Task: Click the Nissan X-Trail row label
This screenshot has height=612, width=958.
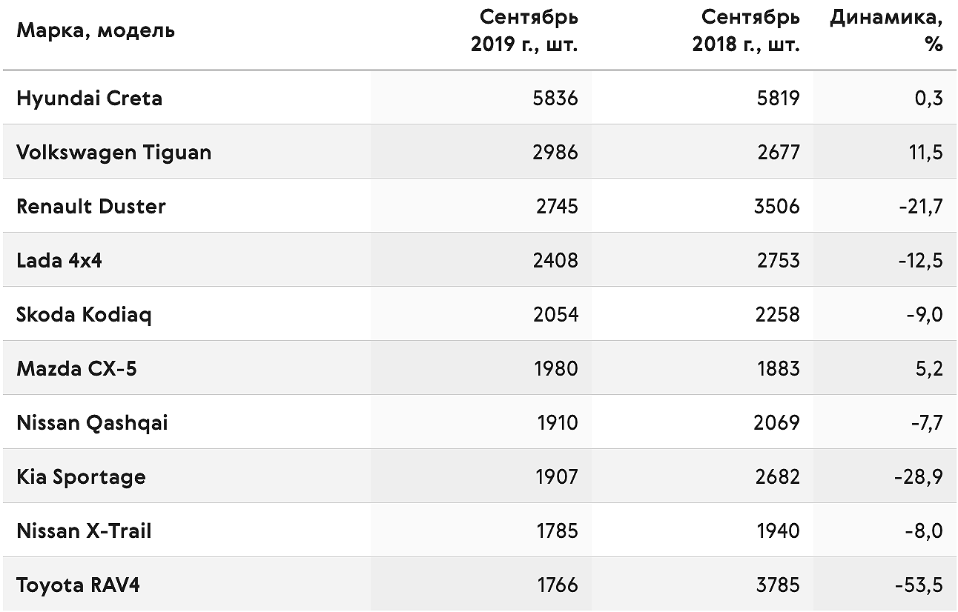Action: coord(84,530)
